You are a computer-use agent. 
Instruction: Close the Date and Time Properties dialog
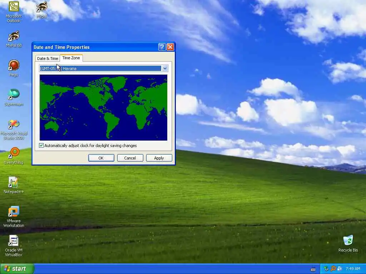[x=170, y=47]
